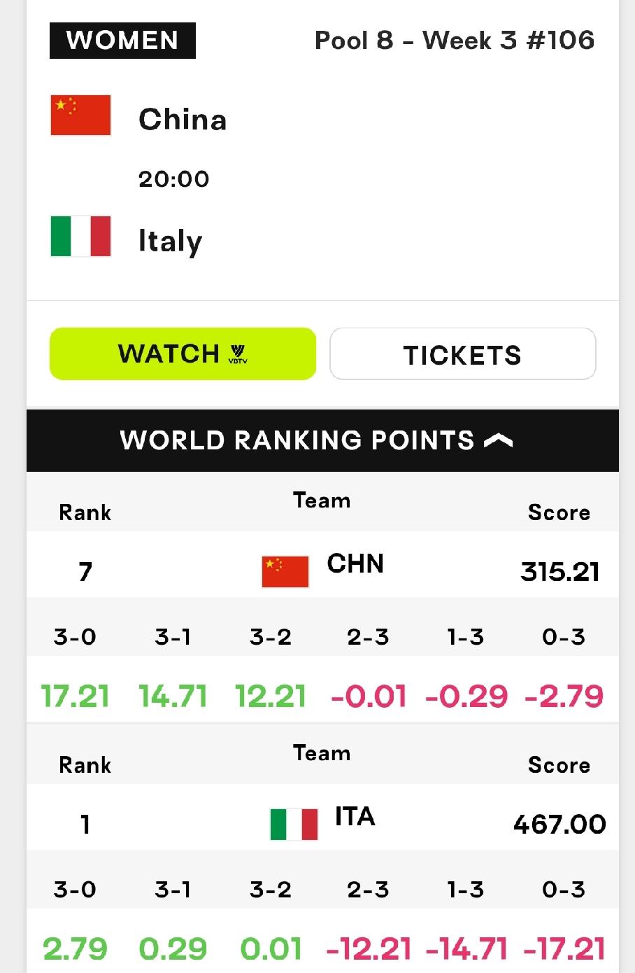This screenshot has width=635, height=973.
Task: Click the World Ranking Points header bar
Action: pyautogui.click(x=322, y=440)
